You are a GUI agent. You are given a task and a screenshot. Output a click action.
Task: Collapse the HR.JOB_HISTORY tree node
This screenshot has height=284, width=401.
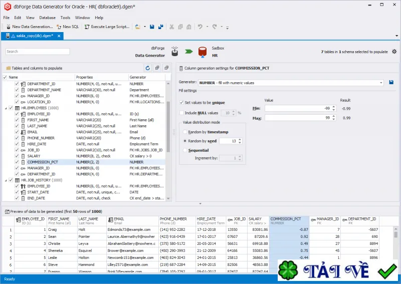(x=6, y=180)
